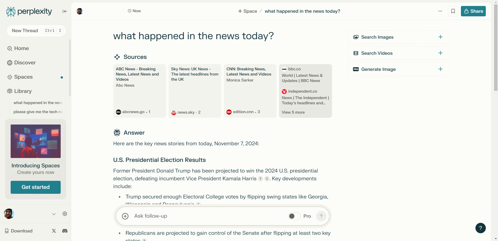Expand Search Videos with its plus
The width and height of the screenshot is (498, 241).
pyautogui.click(x=440, y=53)
